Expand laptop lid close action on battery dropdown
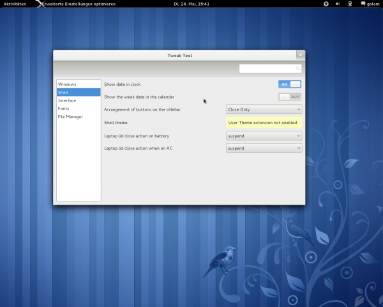 (x=264, y=136)
